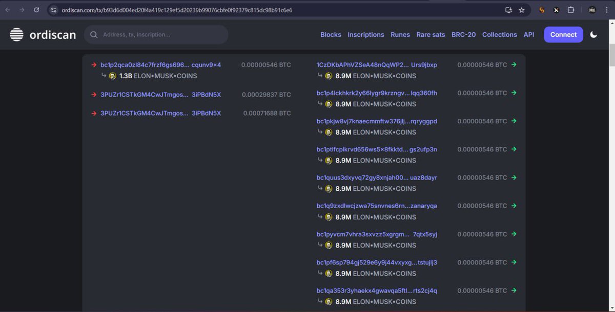Click green arrow next to bc1q9zxdlwcjzwa output

click(514, 206)
